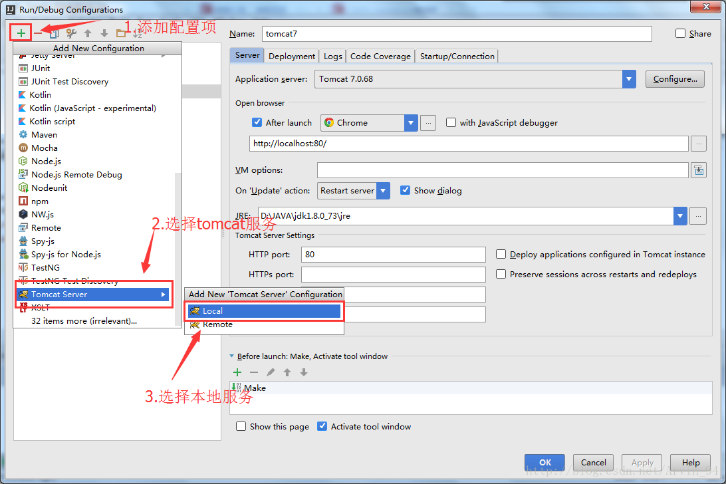The image size is (726, 484).
Task: Click browse button next to browser dropdown
Action: click(x=428, y=123)
